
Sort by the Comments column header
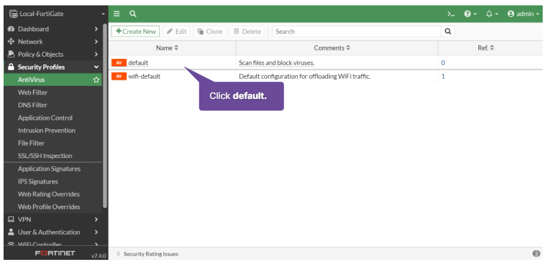pos(332,48)
